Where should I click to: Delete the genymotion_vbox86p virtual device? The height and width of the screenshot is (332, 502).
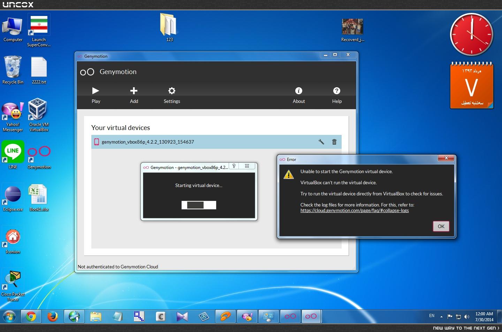[x=334, y=142]
